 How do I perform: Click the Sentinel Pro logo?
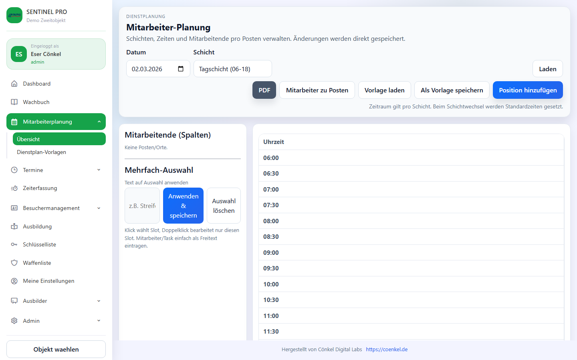(x=14, y=15)
